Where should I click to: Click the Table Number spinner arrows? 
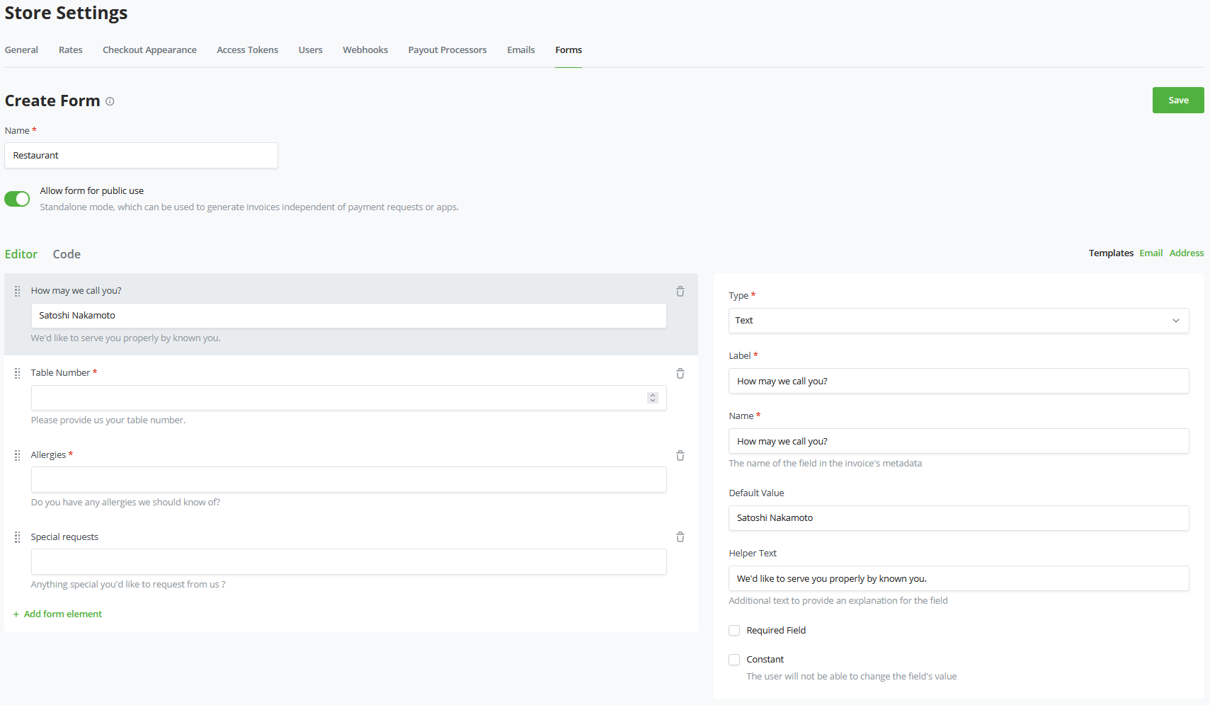point(653,398)
